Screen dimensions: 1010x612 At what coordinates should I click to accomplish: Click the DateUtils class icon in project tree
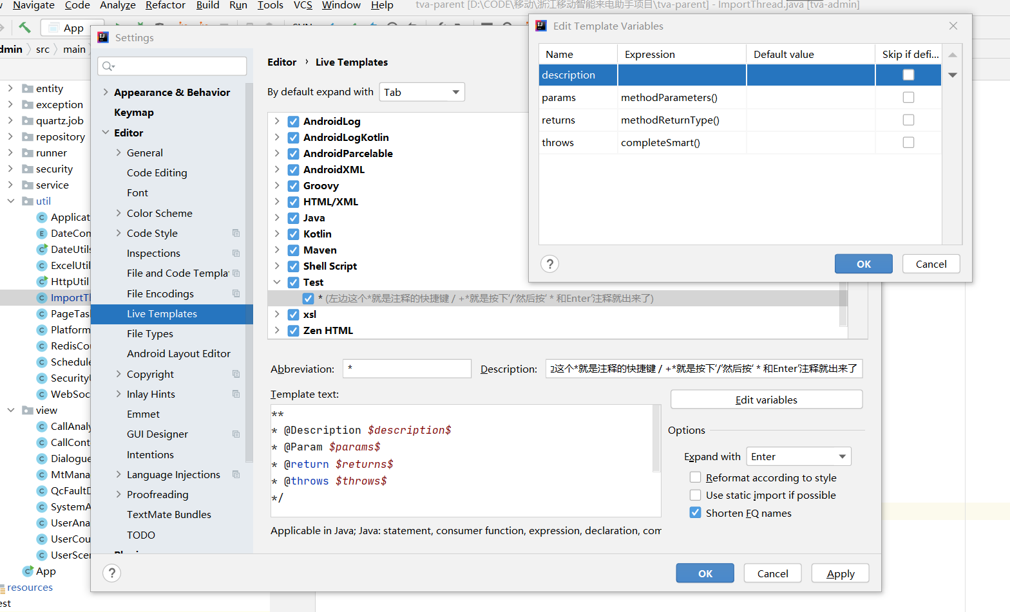pyautogui.click(x=43, y=249)
